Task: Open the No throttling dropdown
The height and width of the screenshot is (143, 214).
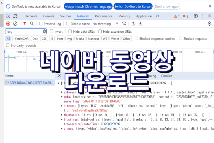Action: [x=105, y=24]
